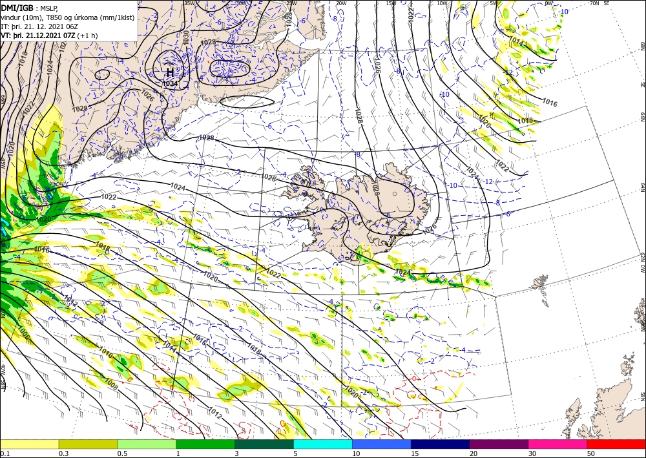Click the '5W' longitude label at top

coord(494,3)
